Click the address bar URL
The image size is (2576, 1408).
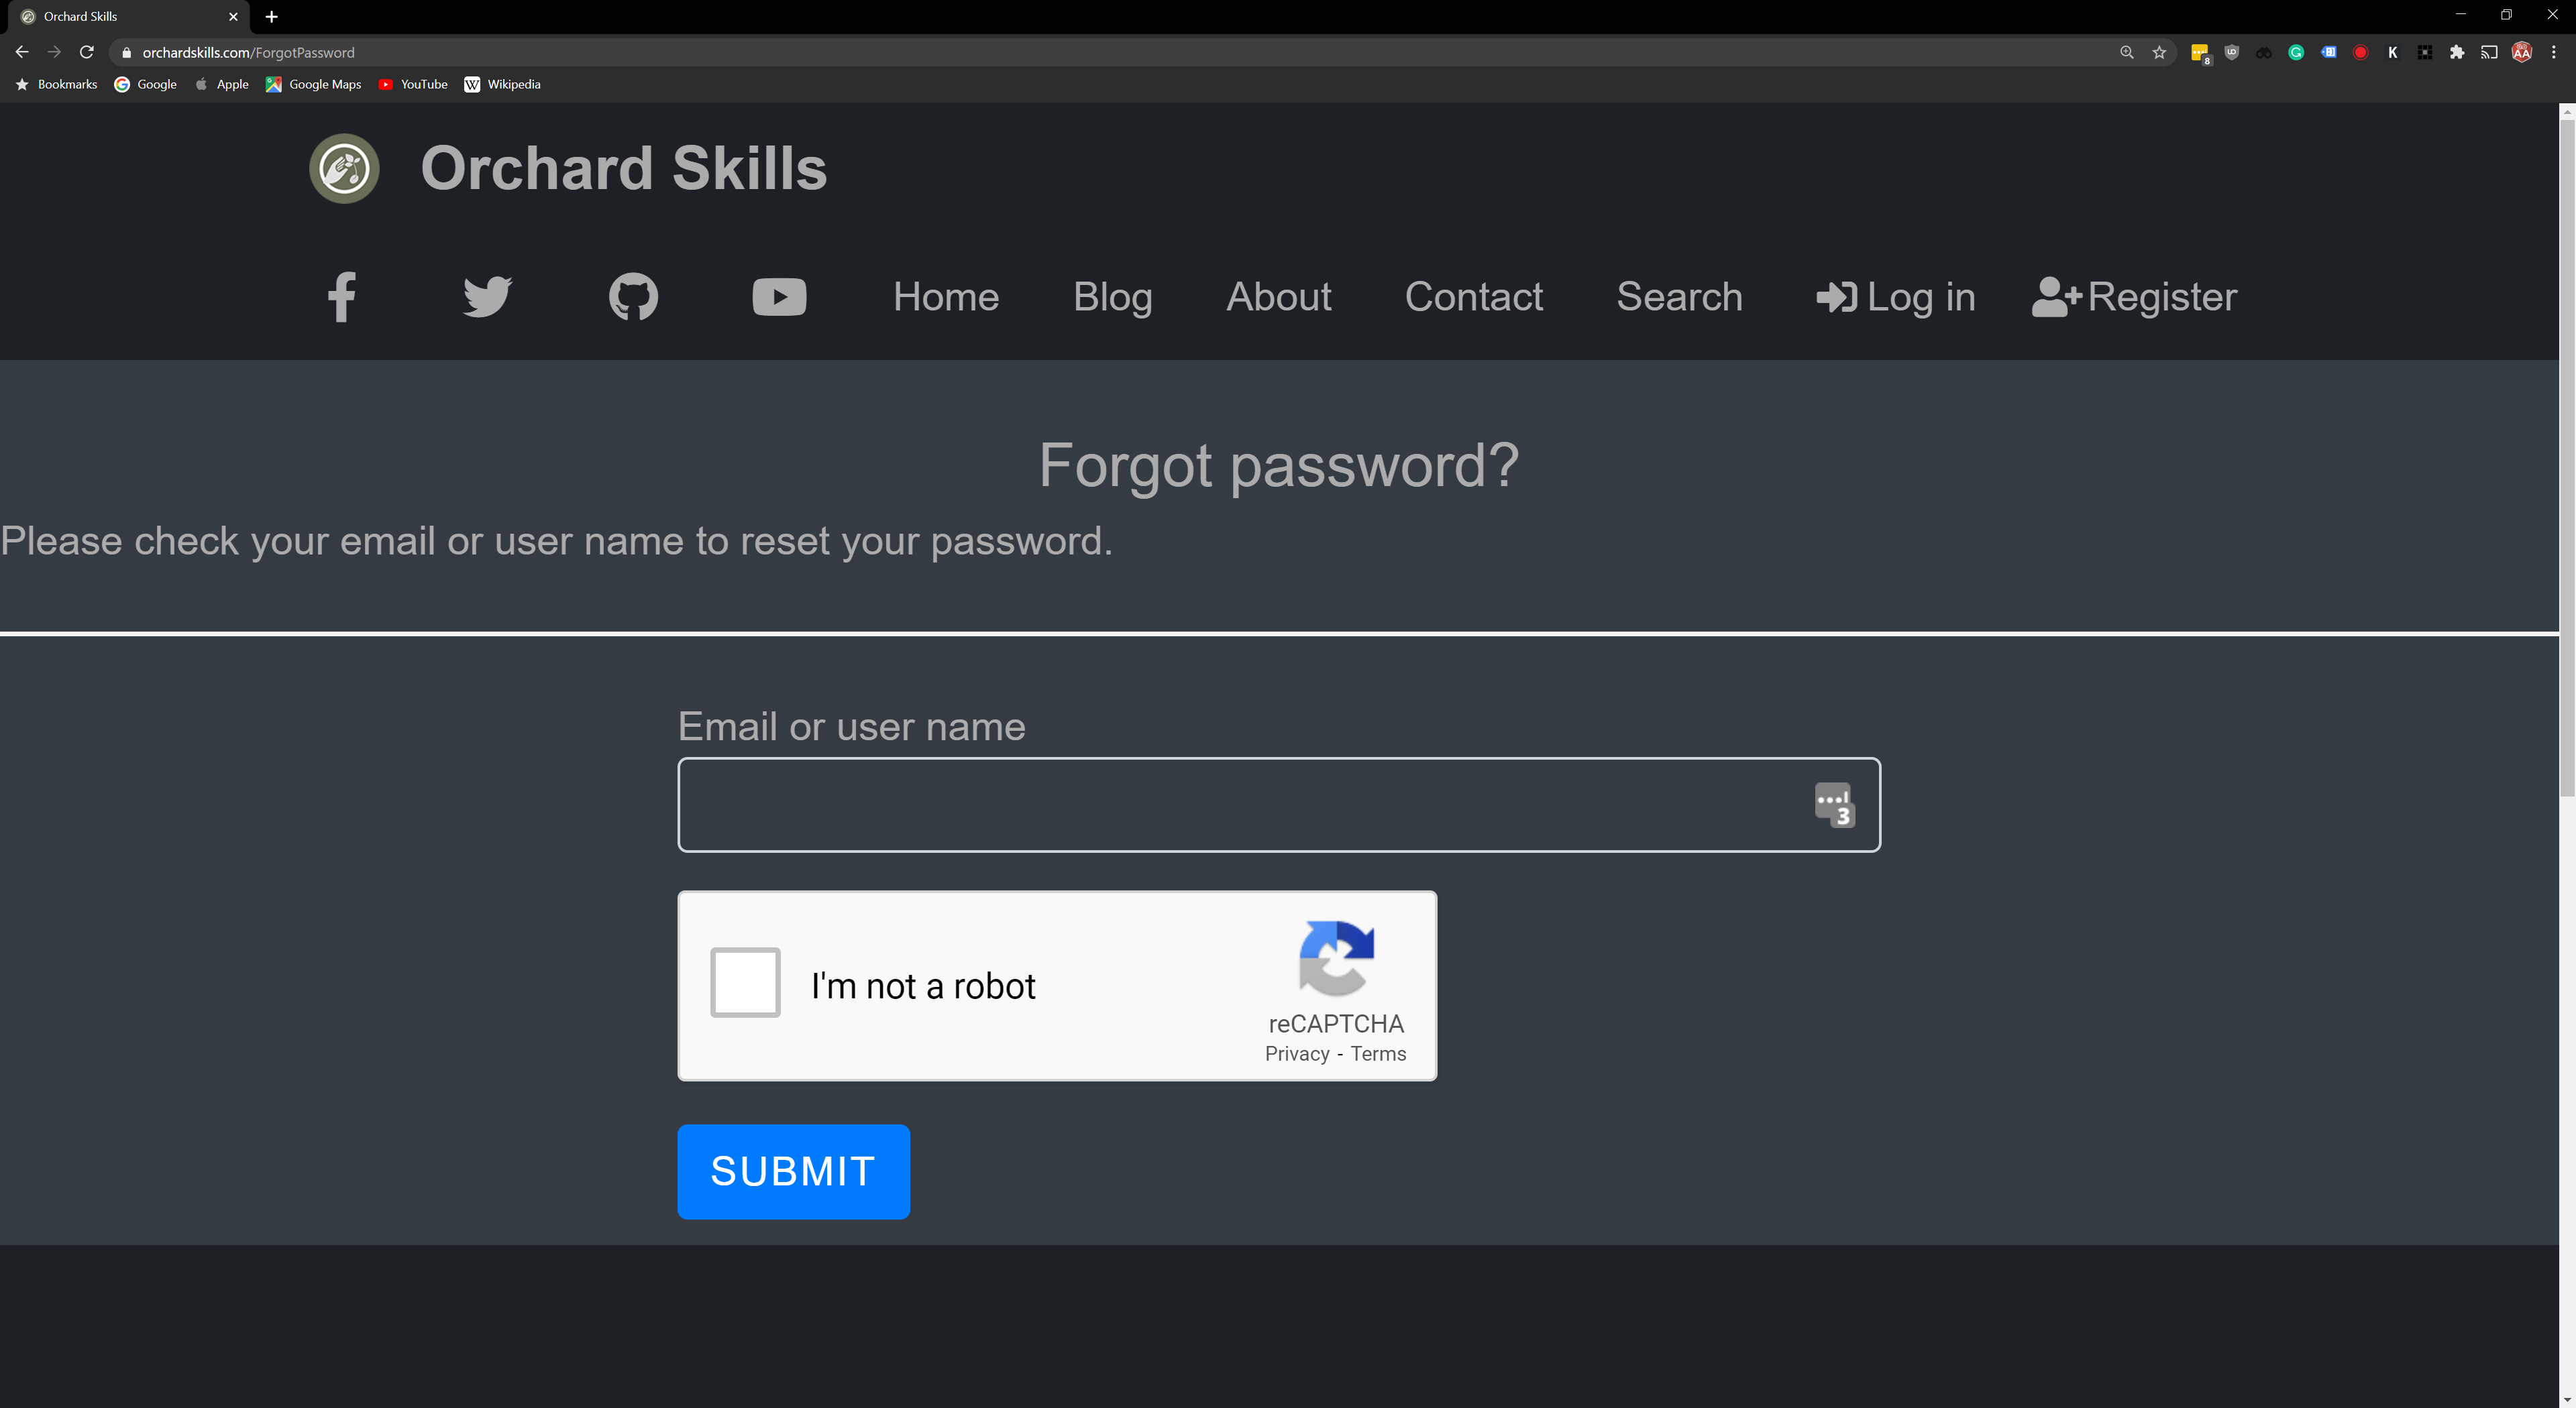pos(248,52)
